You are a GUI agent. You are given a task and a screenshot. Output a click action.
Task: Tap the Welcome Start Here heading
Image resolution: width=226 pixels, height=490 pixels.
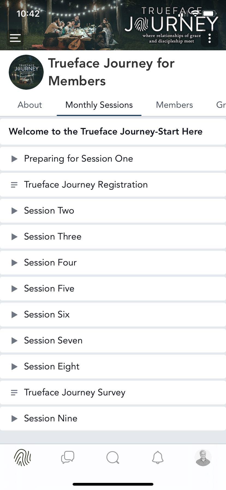(106, 132)
